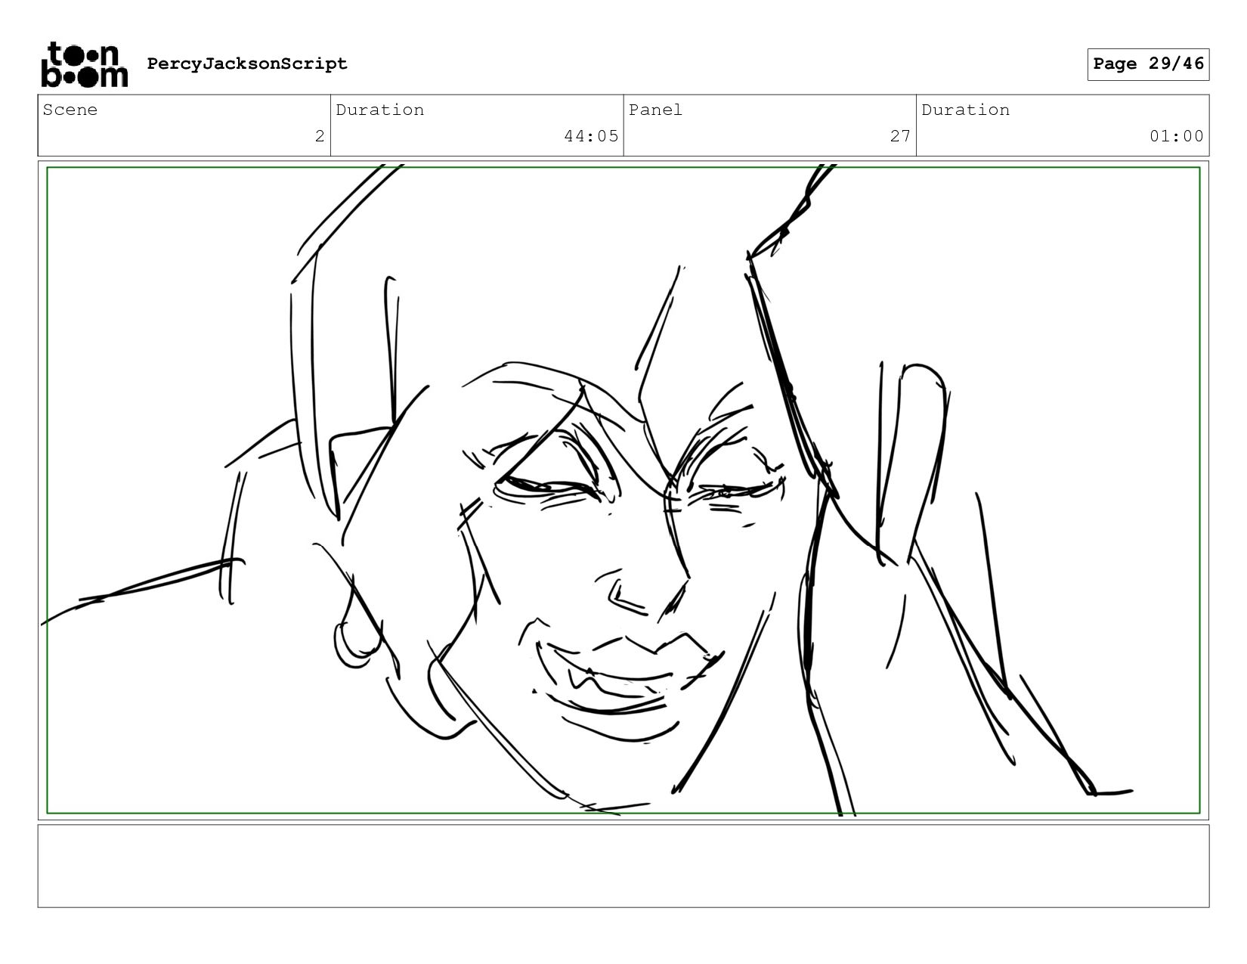The height and width of the screenshot is (964, 1247).
Task: Click the empty notes box below panel
Action: click(623, 866)
